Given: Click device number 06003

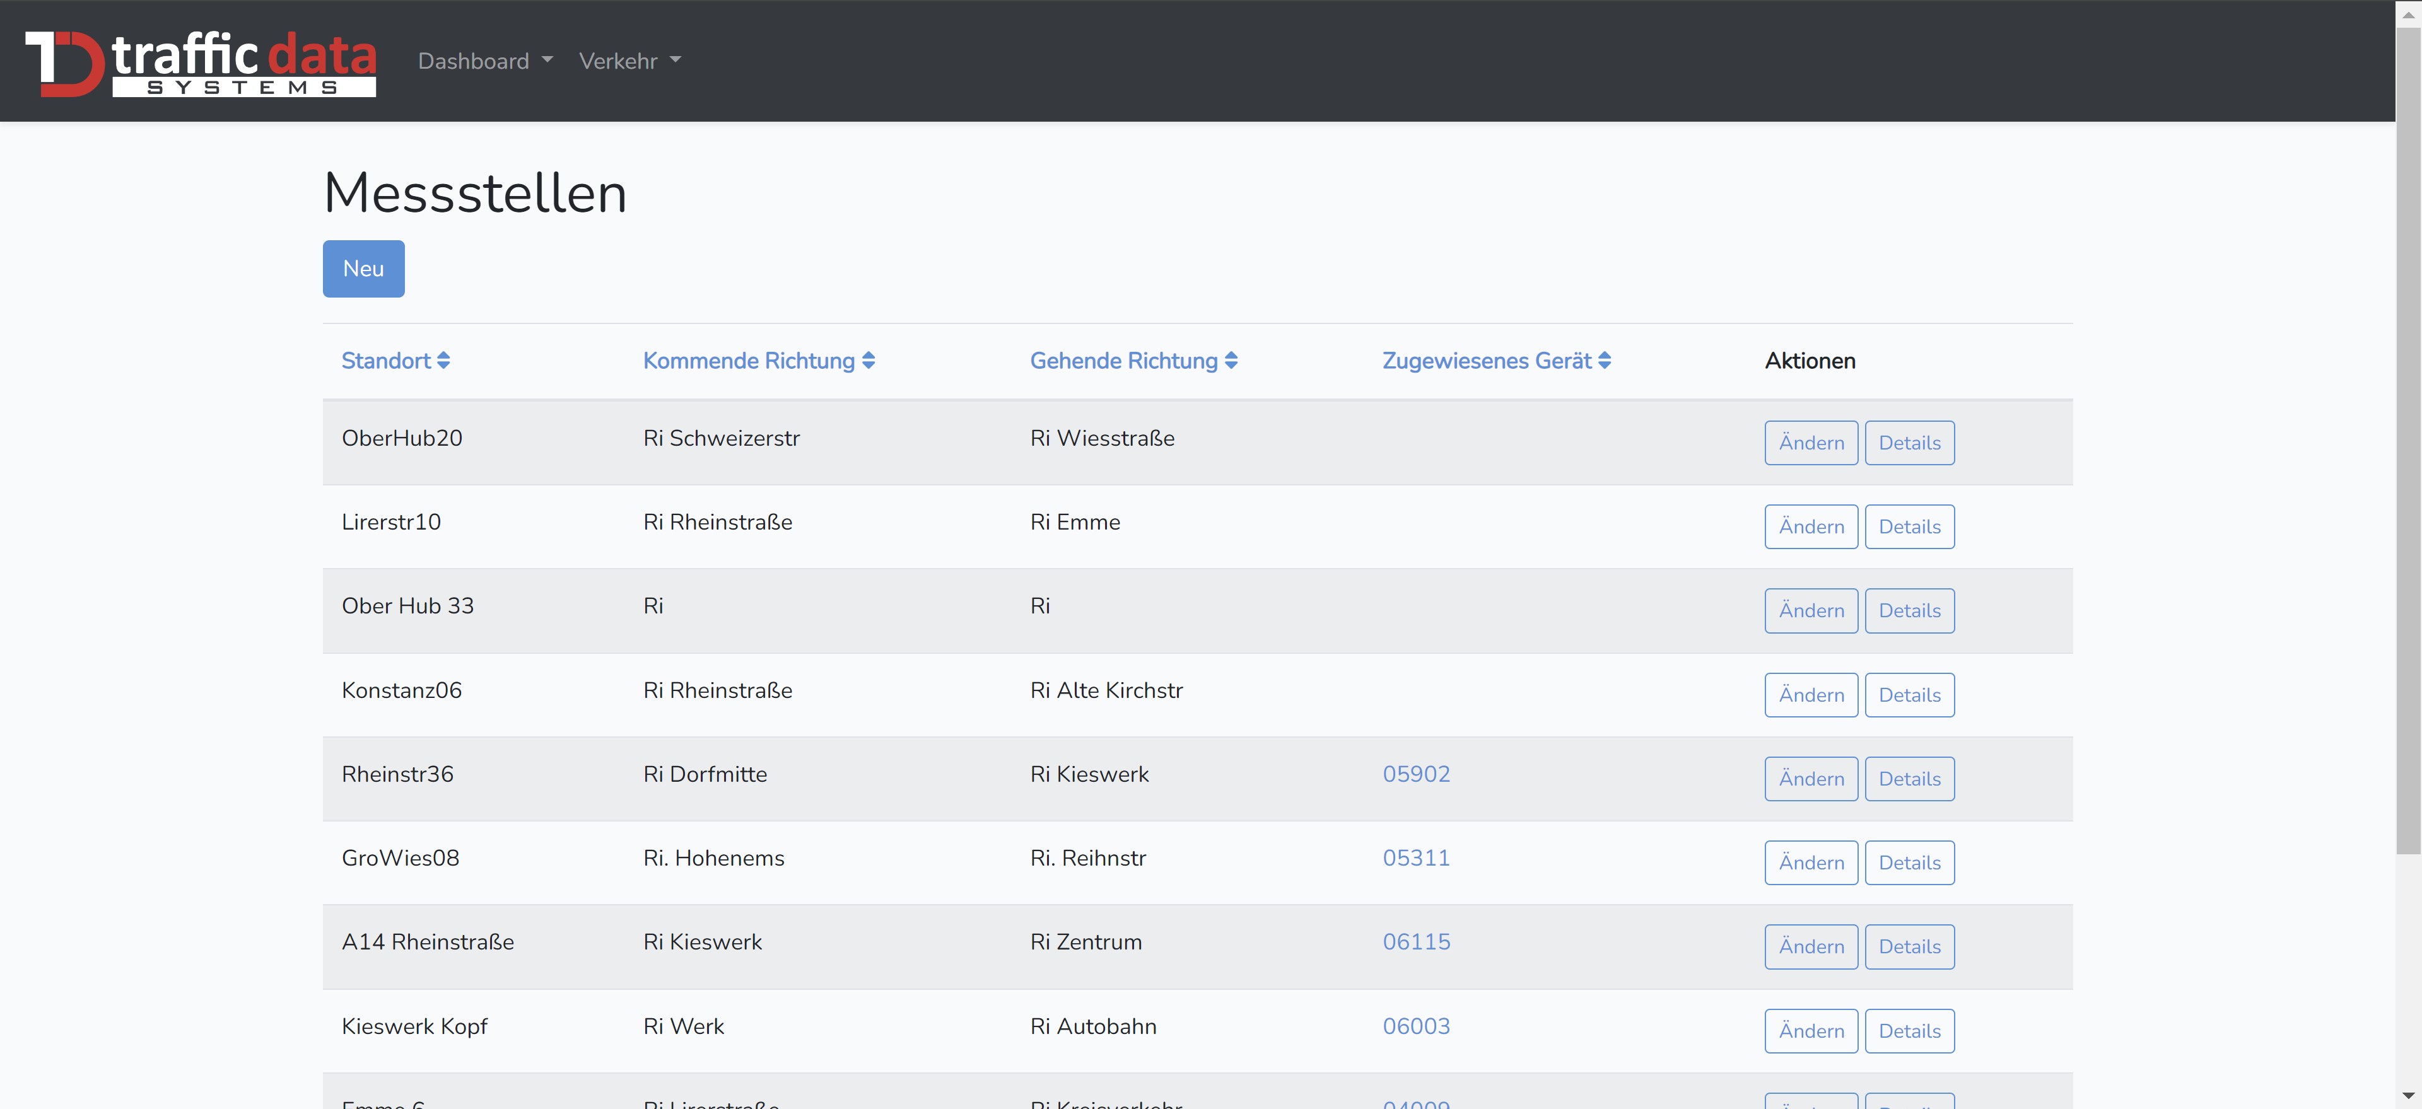Looking at the screenshot, I should (x=1415, y=1025).
